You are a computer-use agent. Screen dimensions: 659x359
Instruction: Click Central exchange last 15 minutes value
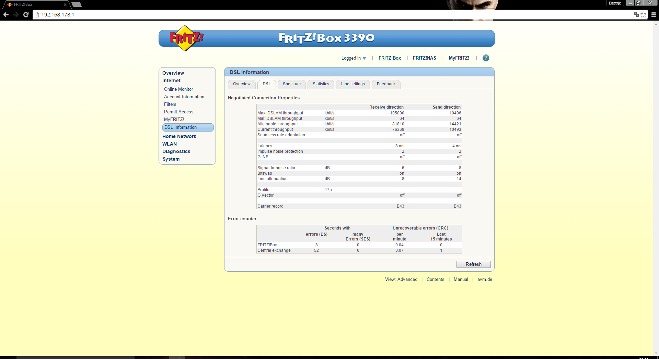[441, 250]
